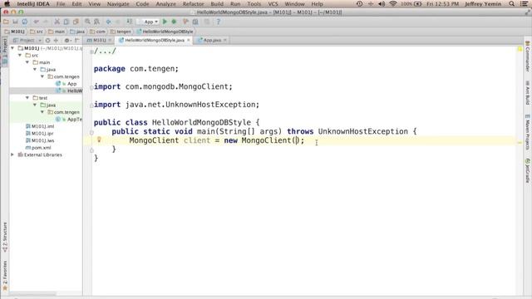Switch to the App.java editor tab
The image size is (532, 299).
212,41
